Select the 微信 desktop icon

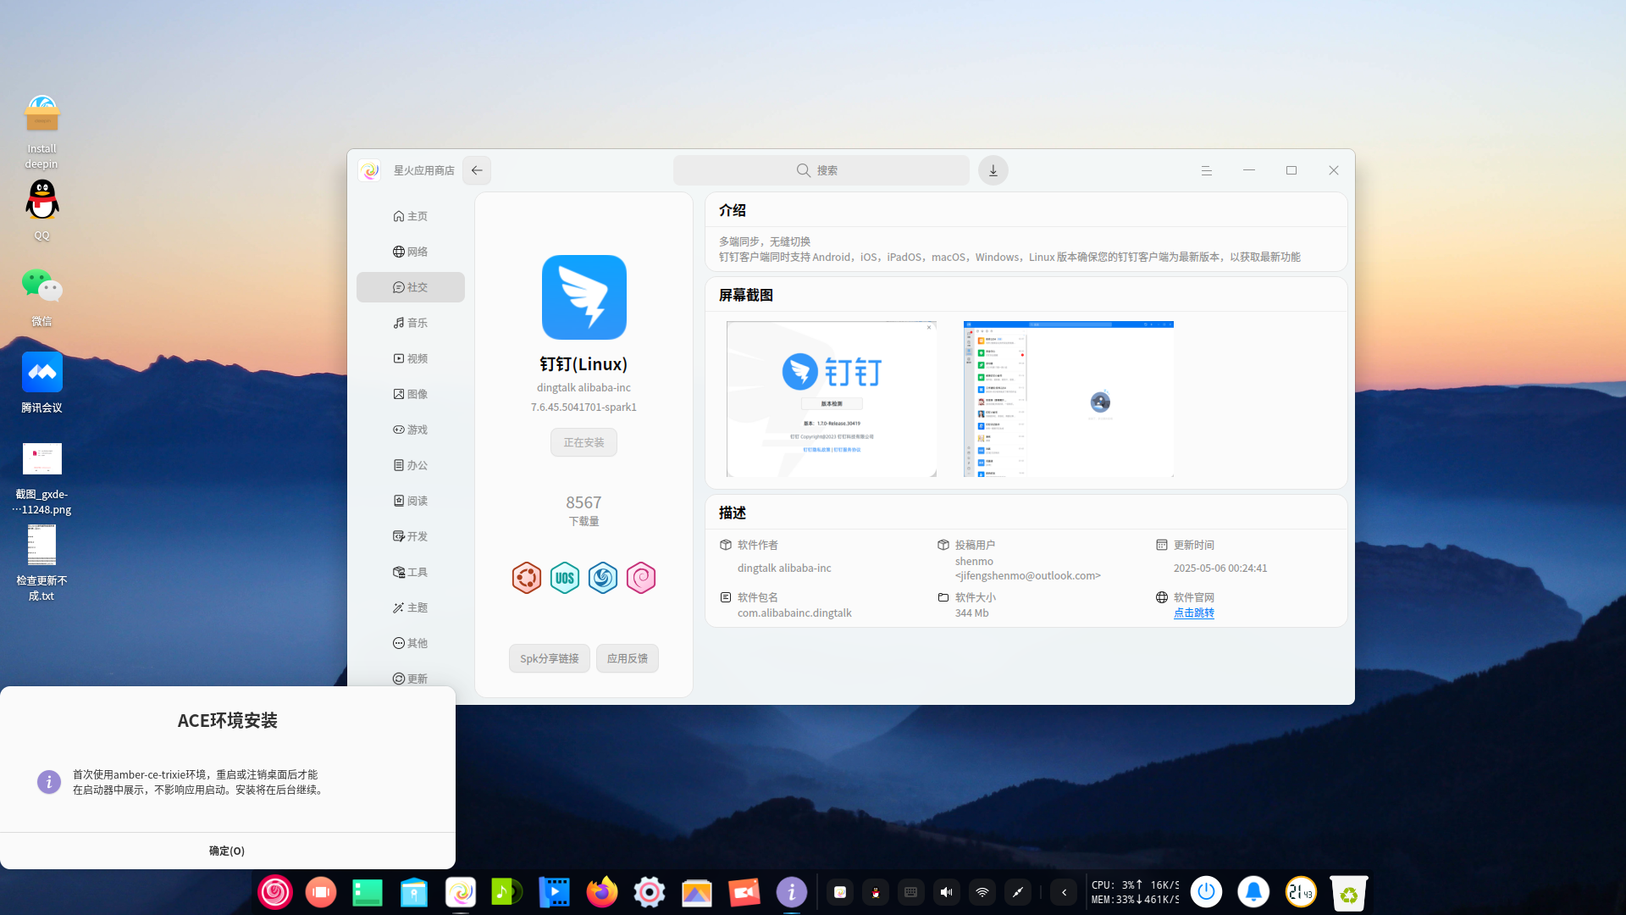(x=41, y=295)
